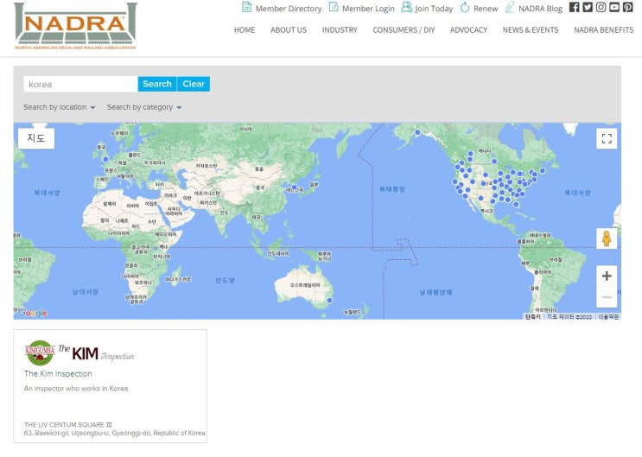Viewport: 642px width, 457px height.
Task: Open the map type button labeled 지도
Action: (x=36, y=138)
